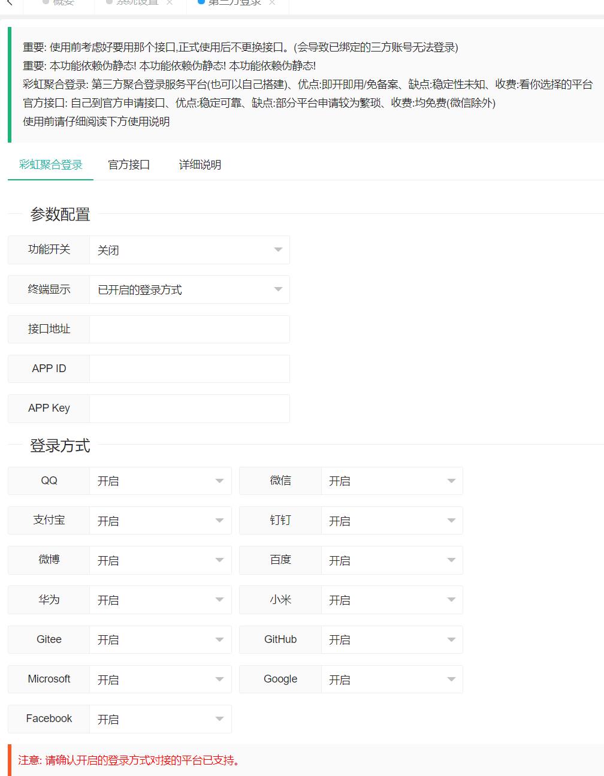Viewport: 604px width, 776px height.
Task: Toggle the 钉钉 login option dropdown
Action: 391,520
